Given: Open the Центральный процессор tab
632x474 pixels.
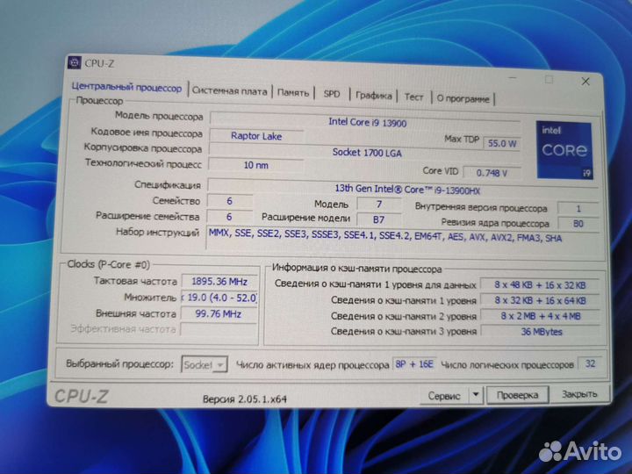Looking at the screenshot, I should pyautogui.click(x=126, y=88).
